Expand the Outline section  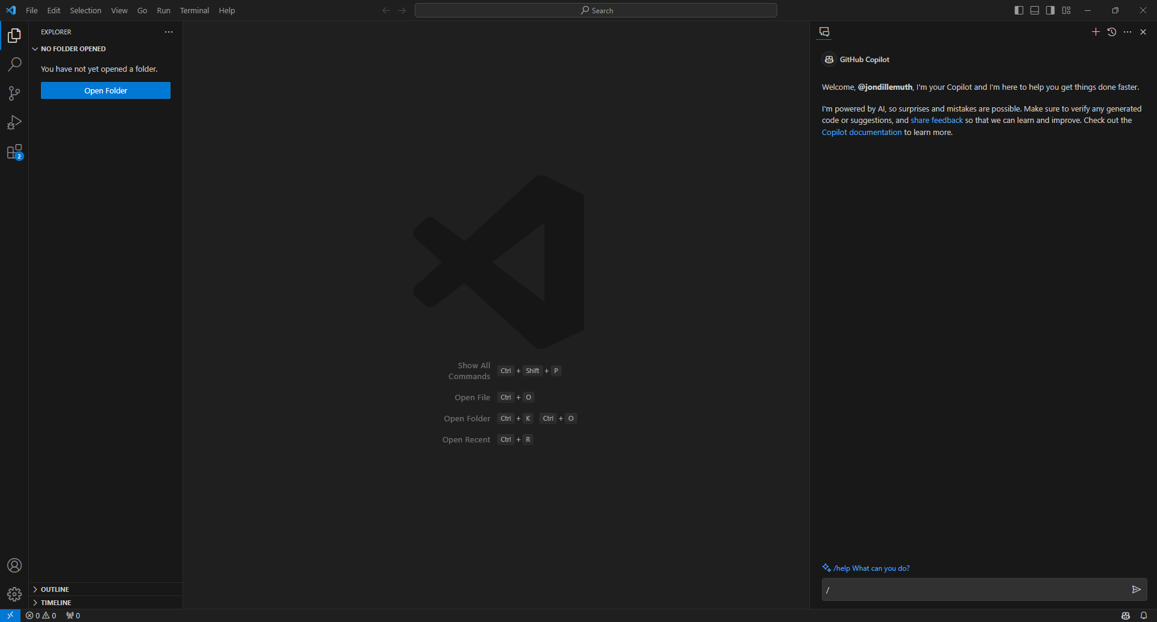(x=55, y=589)
